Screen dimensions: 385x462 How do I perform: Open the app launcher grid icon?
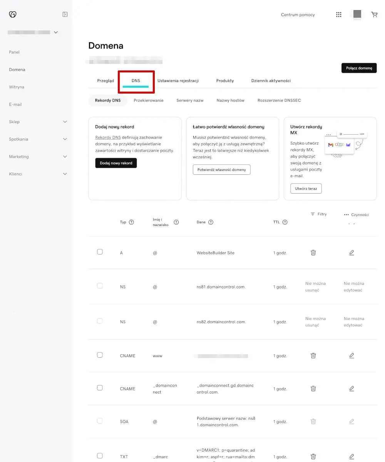click(x=338, y=14)
